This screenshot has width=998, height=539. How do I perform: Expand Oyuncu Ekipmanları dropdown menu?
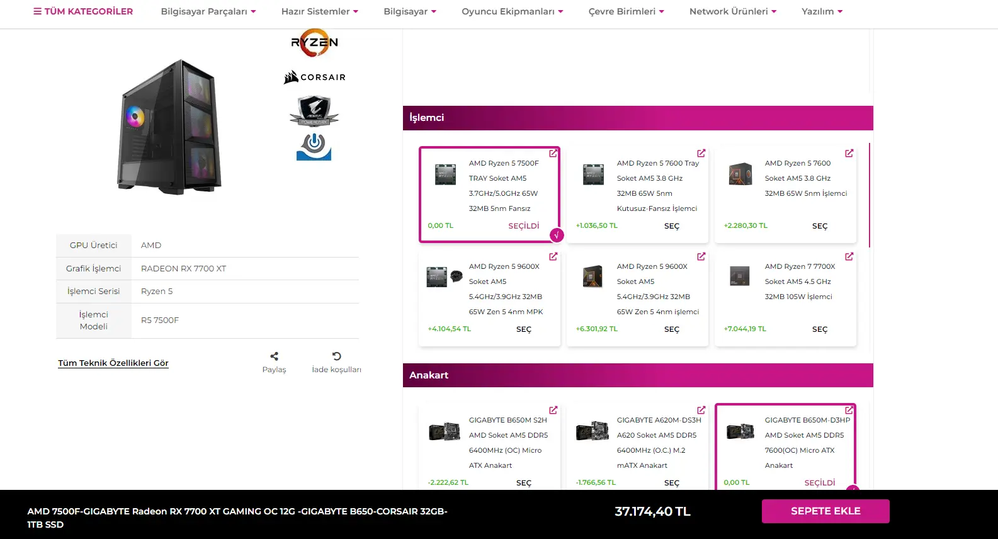tap(513, 11)
